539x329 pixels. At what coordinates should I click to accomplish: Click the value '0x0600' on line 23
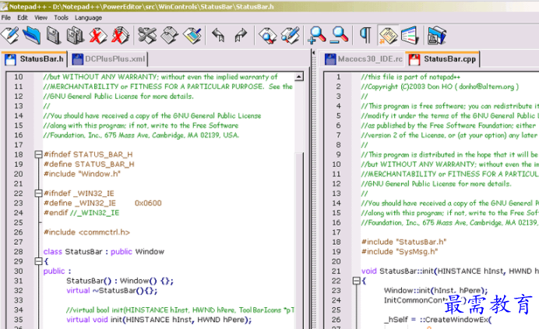(148, 203)
